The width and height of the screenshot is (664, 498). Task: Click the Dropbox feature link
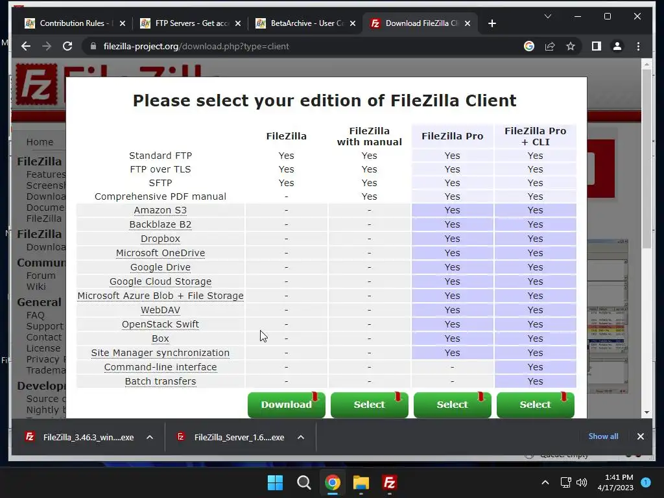(160, 239)
